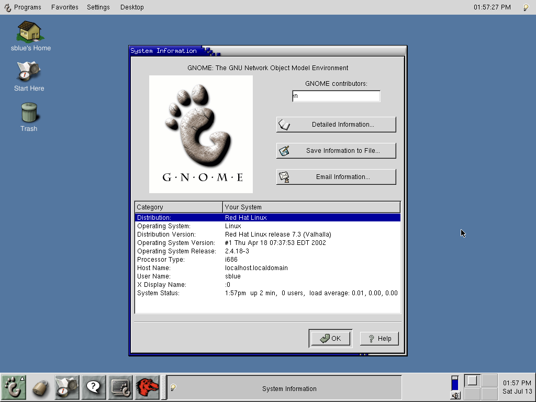
Task: Click the padlock lock-screen icon on the panel
Action: pyautogui.click(x=40, y=387)
